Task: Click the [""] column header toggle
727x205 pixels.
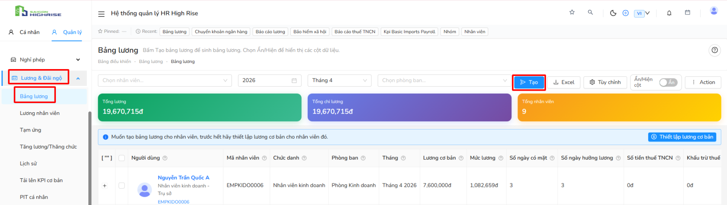Action: 106,158
